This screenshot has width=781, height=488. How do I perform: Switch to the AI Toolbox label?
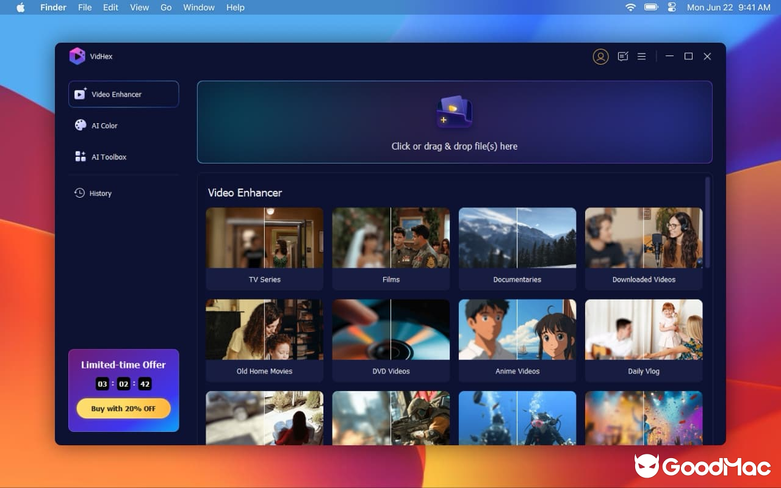click(x=109, y=157)
